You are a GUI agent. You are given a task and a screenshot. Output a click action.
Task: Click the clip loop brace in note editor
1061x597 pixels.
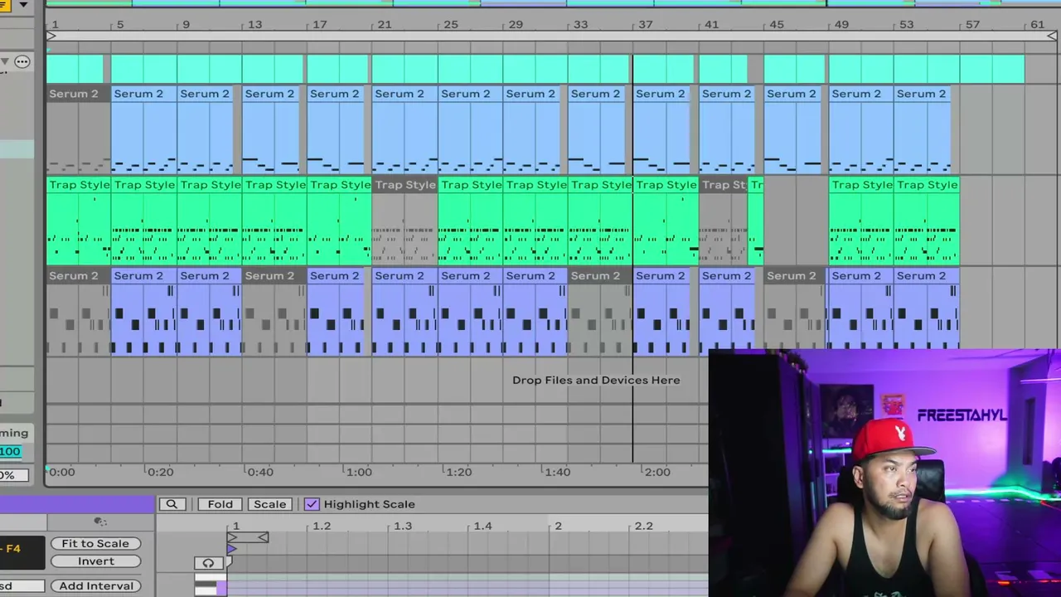[x=247, y=537]
